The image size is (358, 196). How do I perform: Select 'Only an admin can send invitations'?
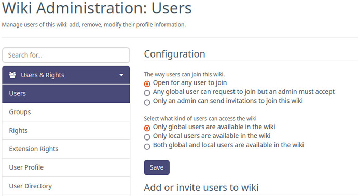[x=147, y=102]
